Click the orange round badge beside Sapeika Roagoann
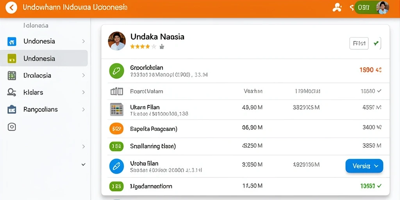Image resolution: width=400 pixels, height=200 pixels. click(116, 129)
